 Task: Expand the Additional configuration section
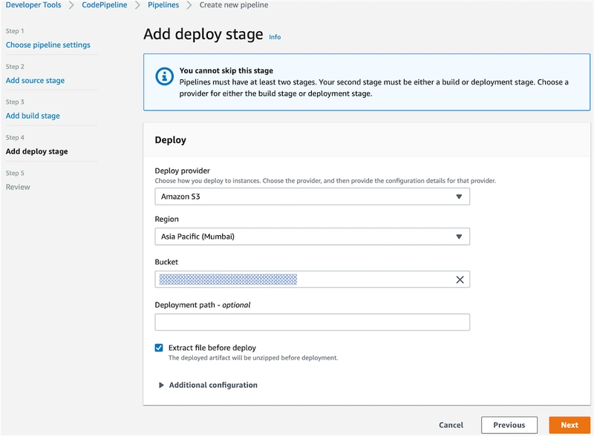click(x=213, y=386)
